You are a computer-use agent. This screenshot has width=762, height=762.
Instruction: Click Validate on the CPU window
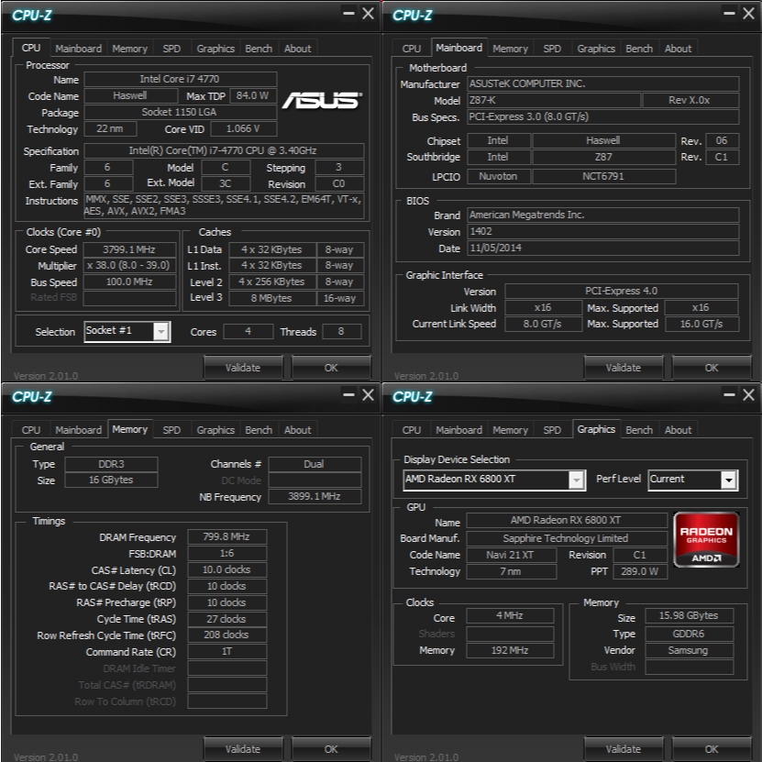[243, 367]
